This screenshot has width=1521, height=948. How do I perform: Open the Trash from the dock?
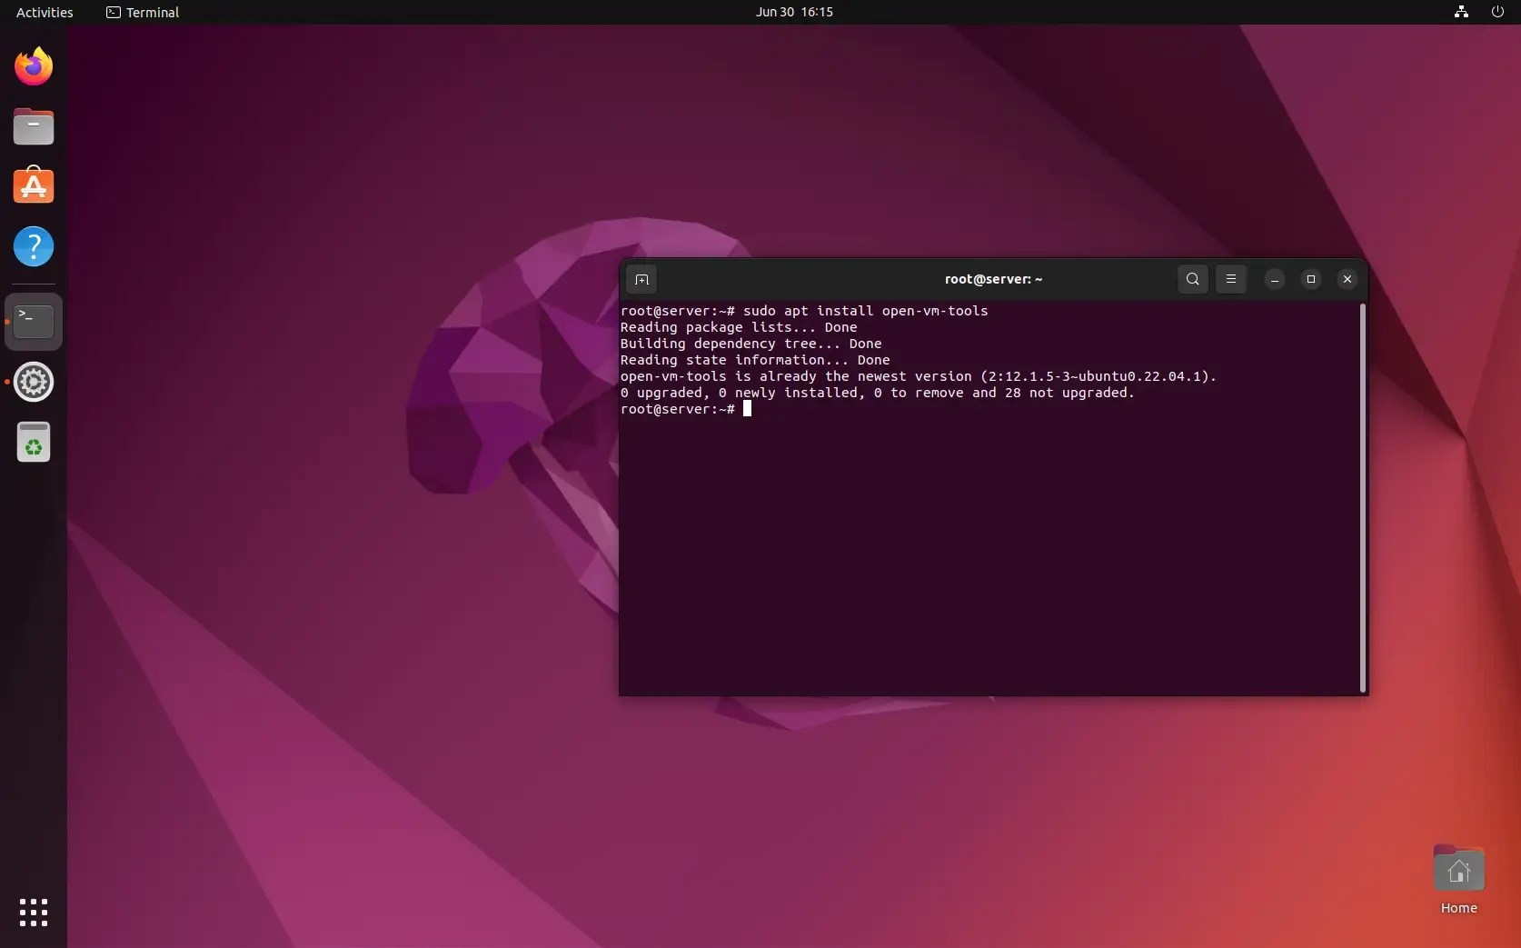[33, 443]
